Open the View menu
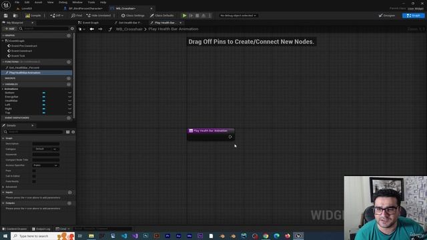 [x=51, y=2]
